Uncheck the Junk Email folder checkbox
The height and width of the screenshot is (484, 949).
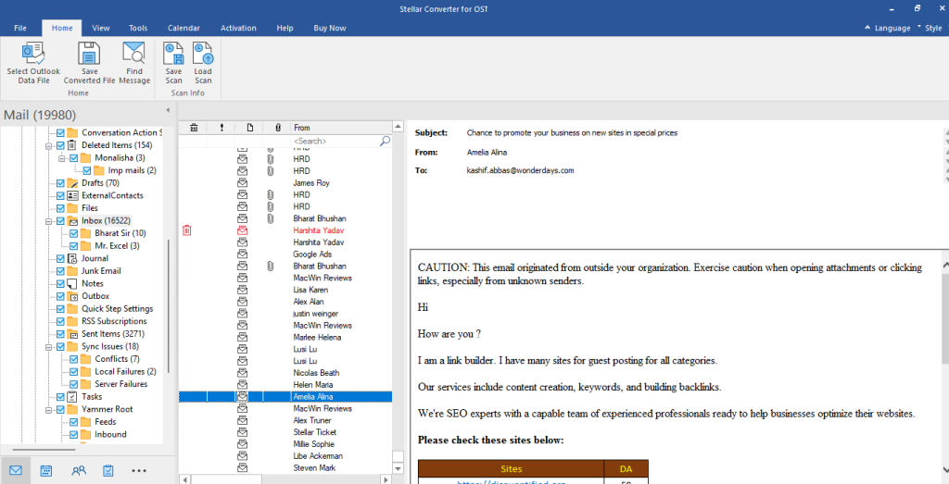click(61, 271)
